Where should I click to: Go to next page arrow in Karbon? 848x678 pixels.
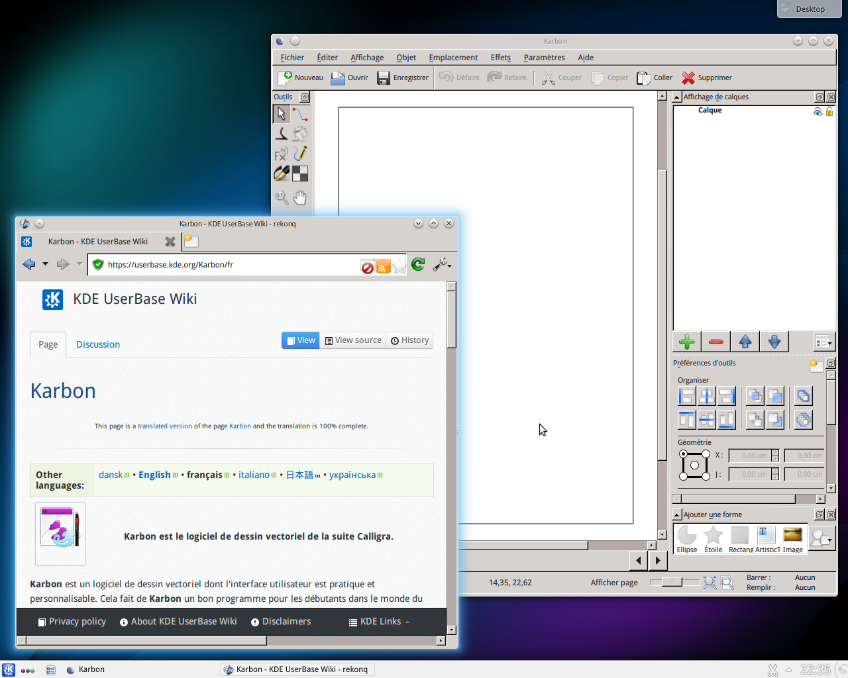tap(658, 560)
